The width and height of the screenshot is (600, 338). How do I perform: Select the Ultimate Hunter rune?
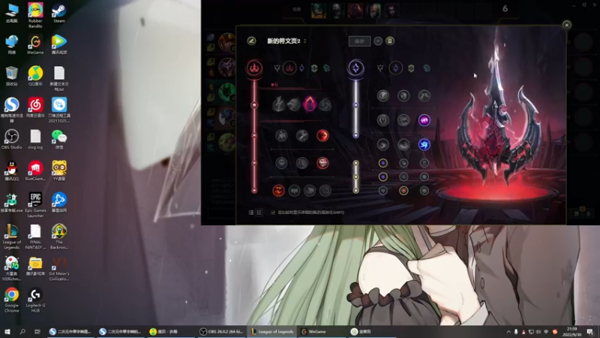(x=325, y=191)
